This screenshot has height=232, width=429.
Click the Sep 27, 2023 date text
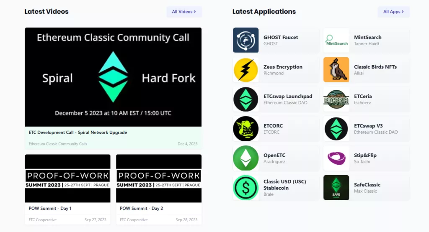click(95, 220)
